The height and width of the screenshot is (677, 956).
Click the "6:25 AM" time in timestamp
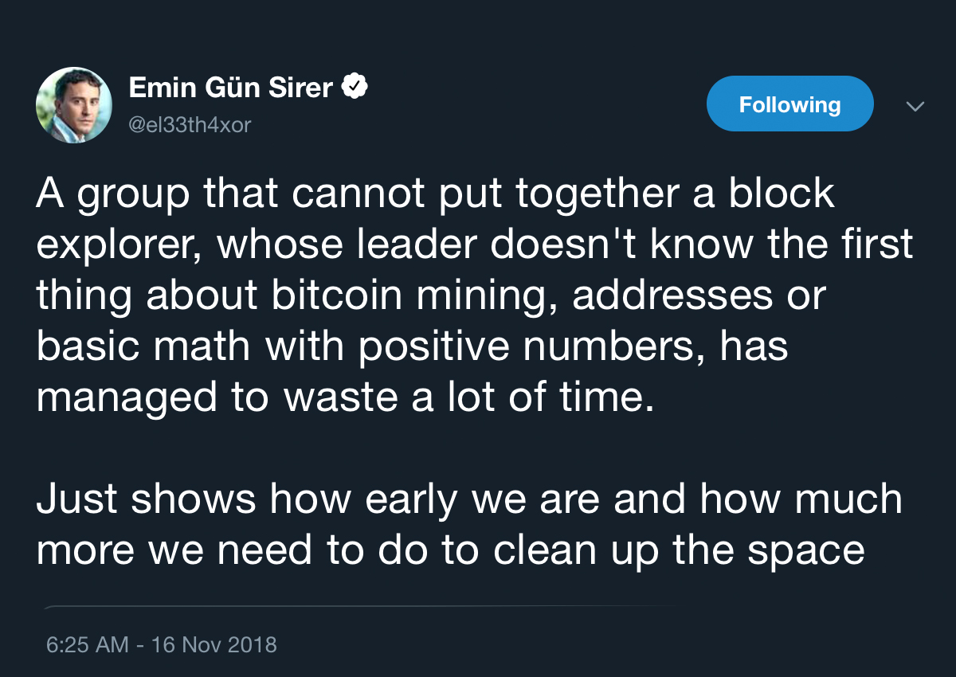pos(87,644)
